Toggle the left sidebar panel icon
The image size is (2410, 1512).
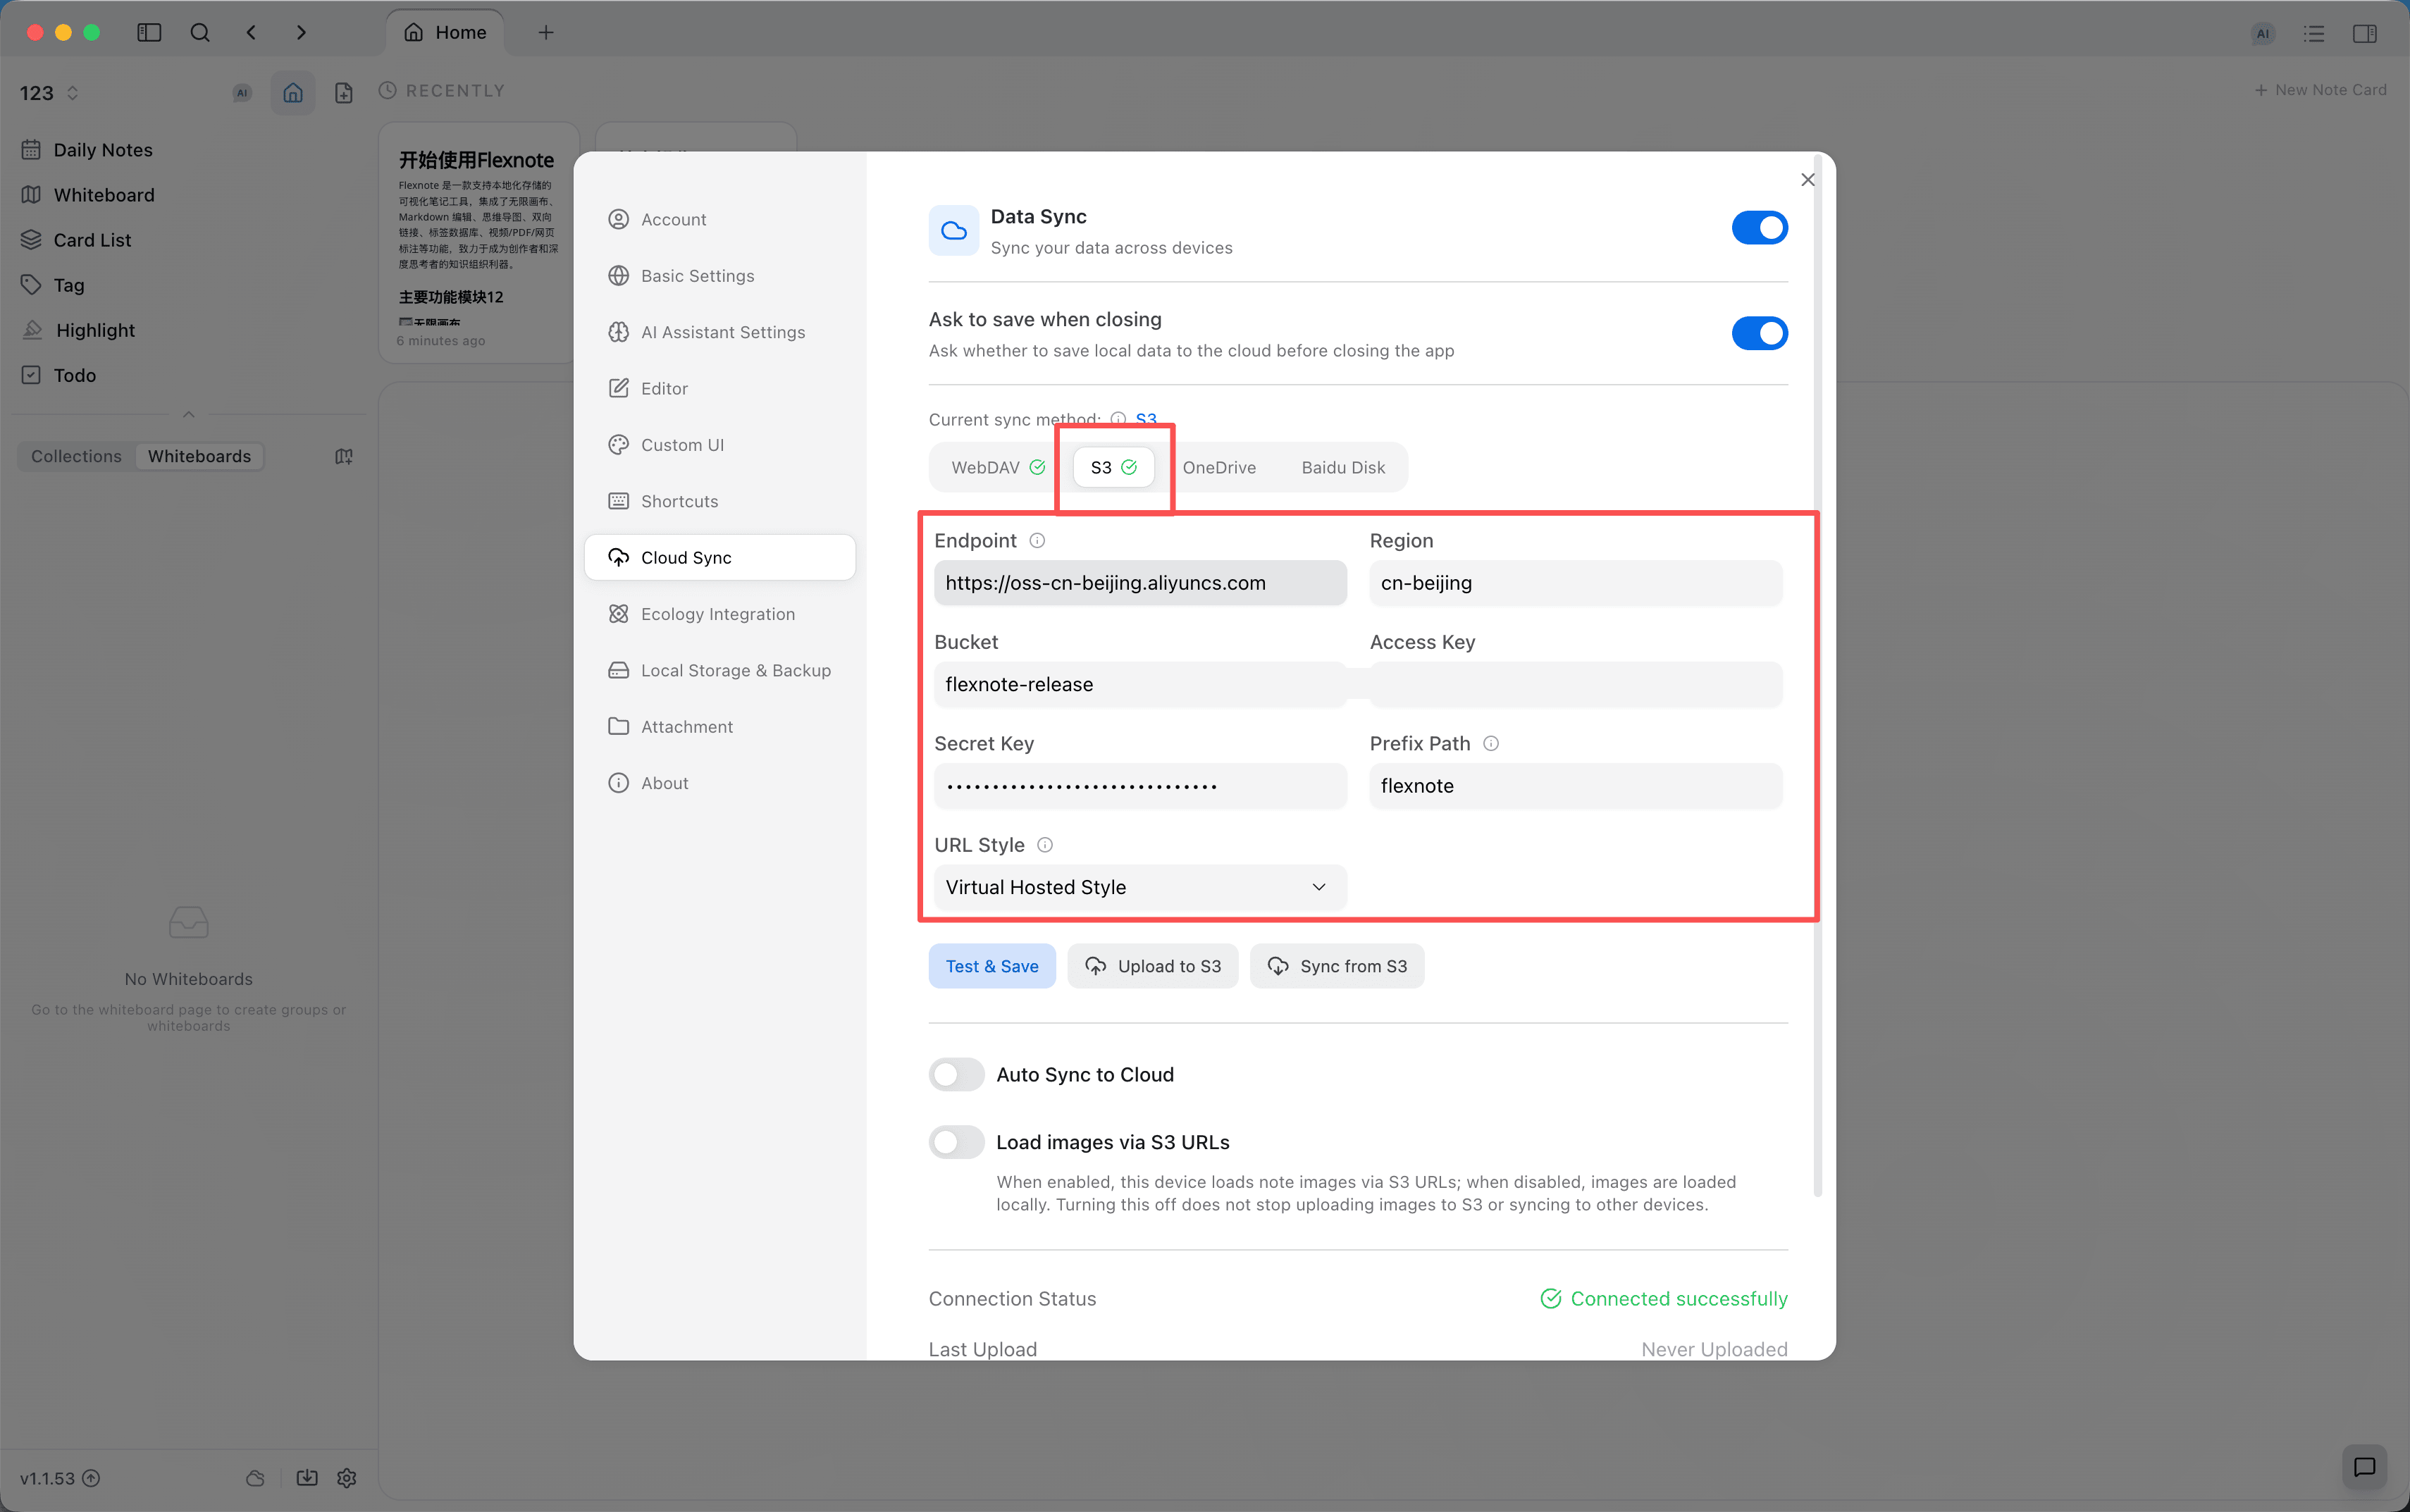149,33
